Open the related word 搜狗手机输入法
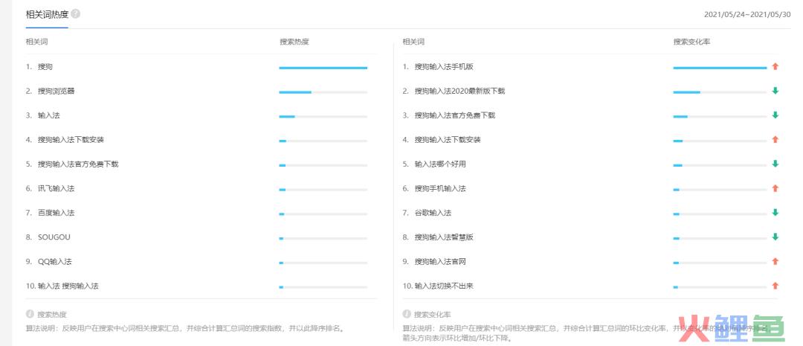 coord(440,189)
